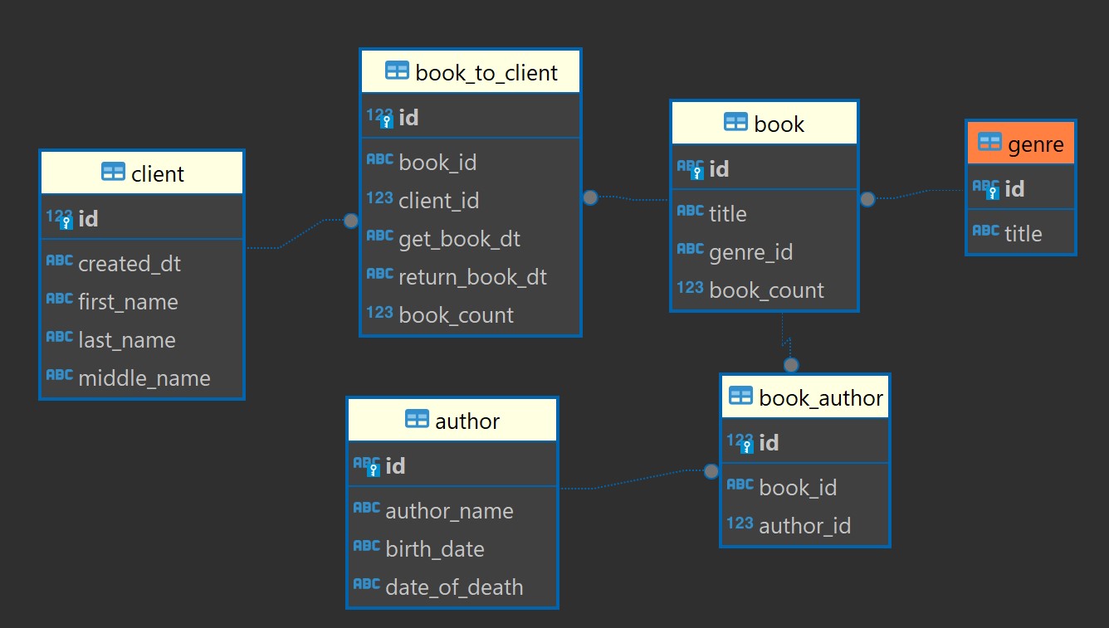The width and height of the screenshot is (1109, 628).
Task: Click relation endpoint dot on book_author's left edge
Action: coord(711,471)
